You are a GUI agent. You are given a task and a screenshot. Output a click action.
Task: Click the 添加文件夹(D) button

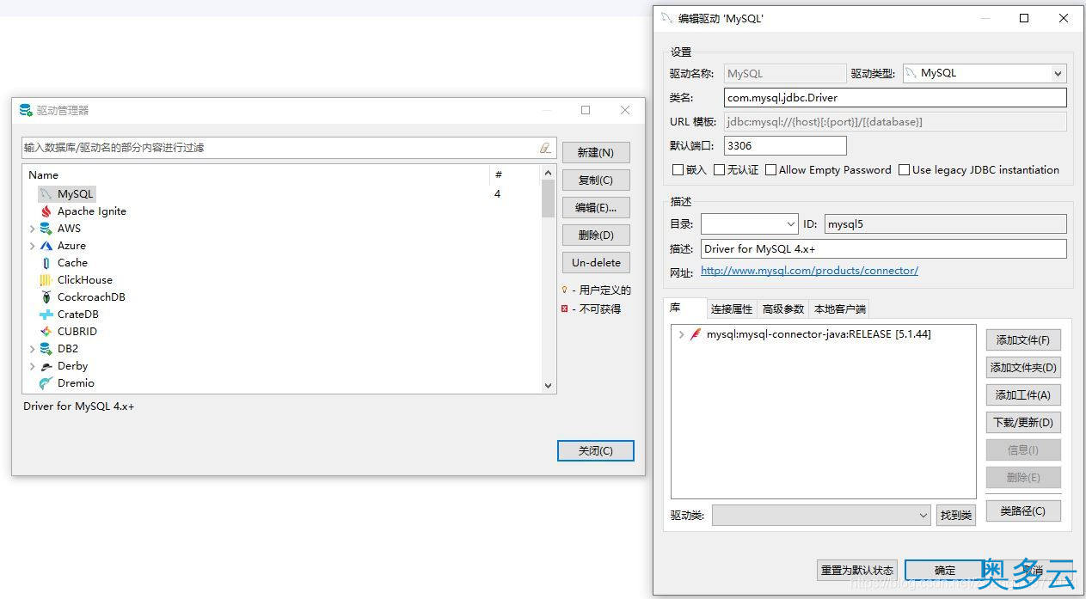(x=1023, y=368)
